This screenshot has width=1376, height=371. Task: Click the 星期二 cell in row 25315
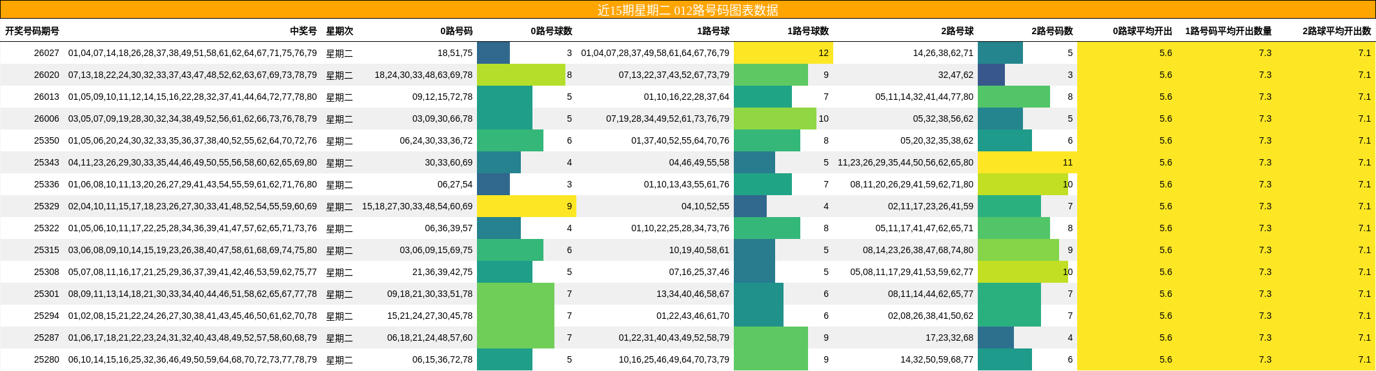[339, 250]
